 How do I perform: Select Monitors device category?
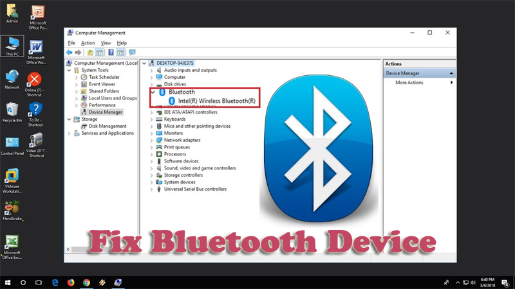point(173,134)
